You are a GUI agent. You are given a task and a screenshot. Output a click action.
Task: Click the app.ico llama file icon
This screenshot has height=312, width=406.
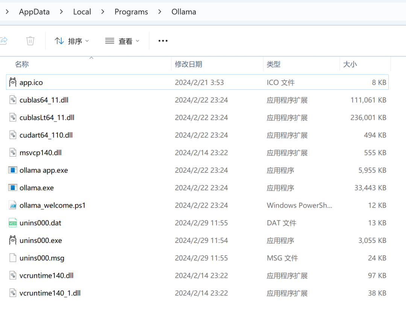13,82
